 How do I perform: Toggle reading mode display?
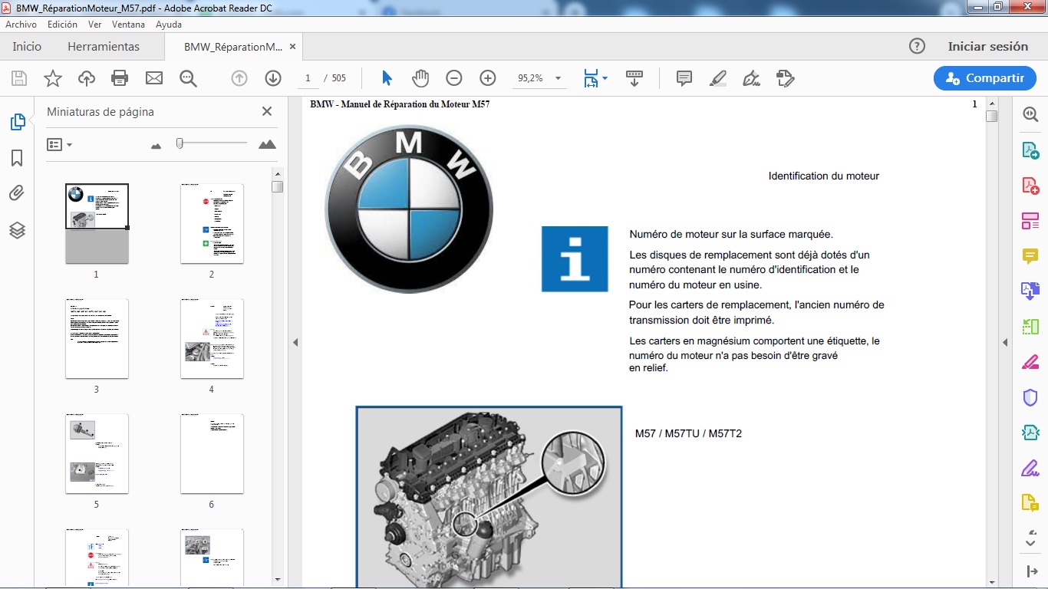(634, 77)
